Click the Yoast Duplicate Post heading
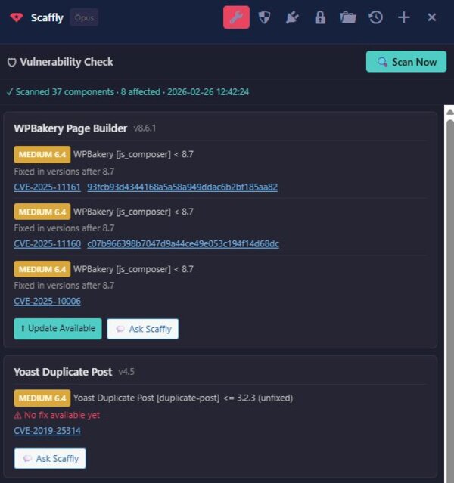 tap(63, 372)
